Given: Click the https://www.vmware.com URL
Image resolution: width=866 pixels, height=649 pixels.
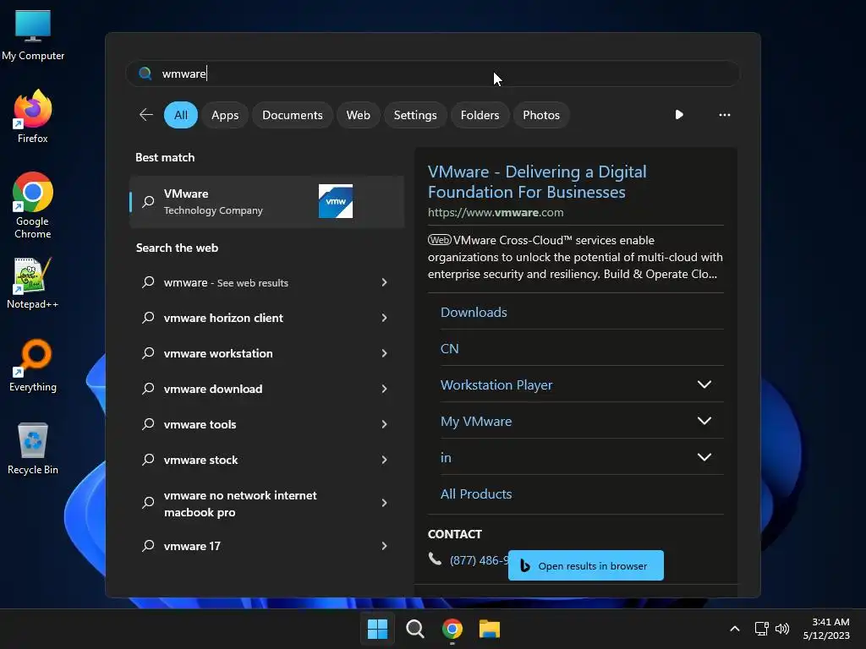Looking at the screenshot, I should pos(496,212).
